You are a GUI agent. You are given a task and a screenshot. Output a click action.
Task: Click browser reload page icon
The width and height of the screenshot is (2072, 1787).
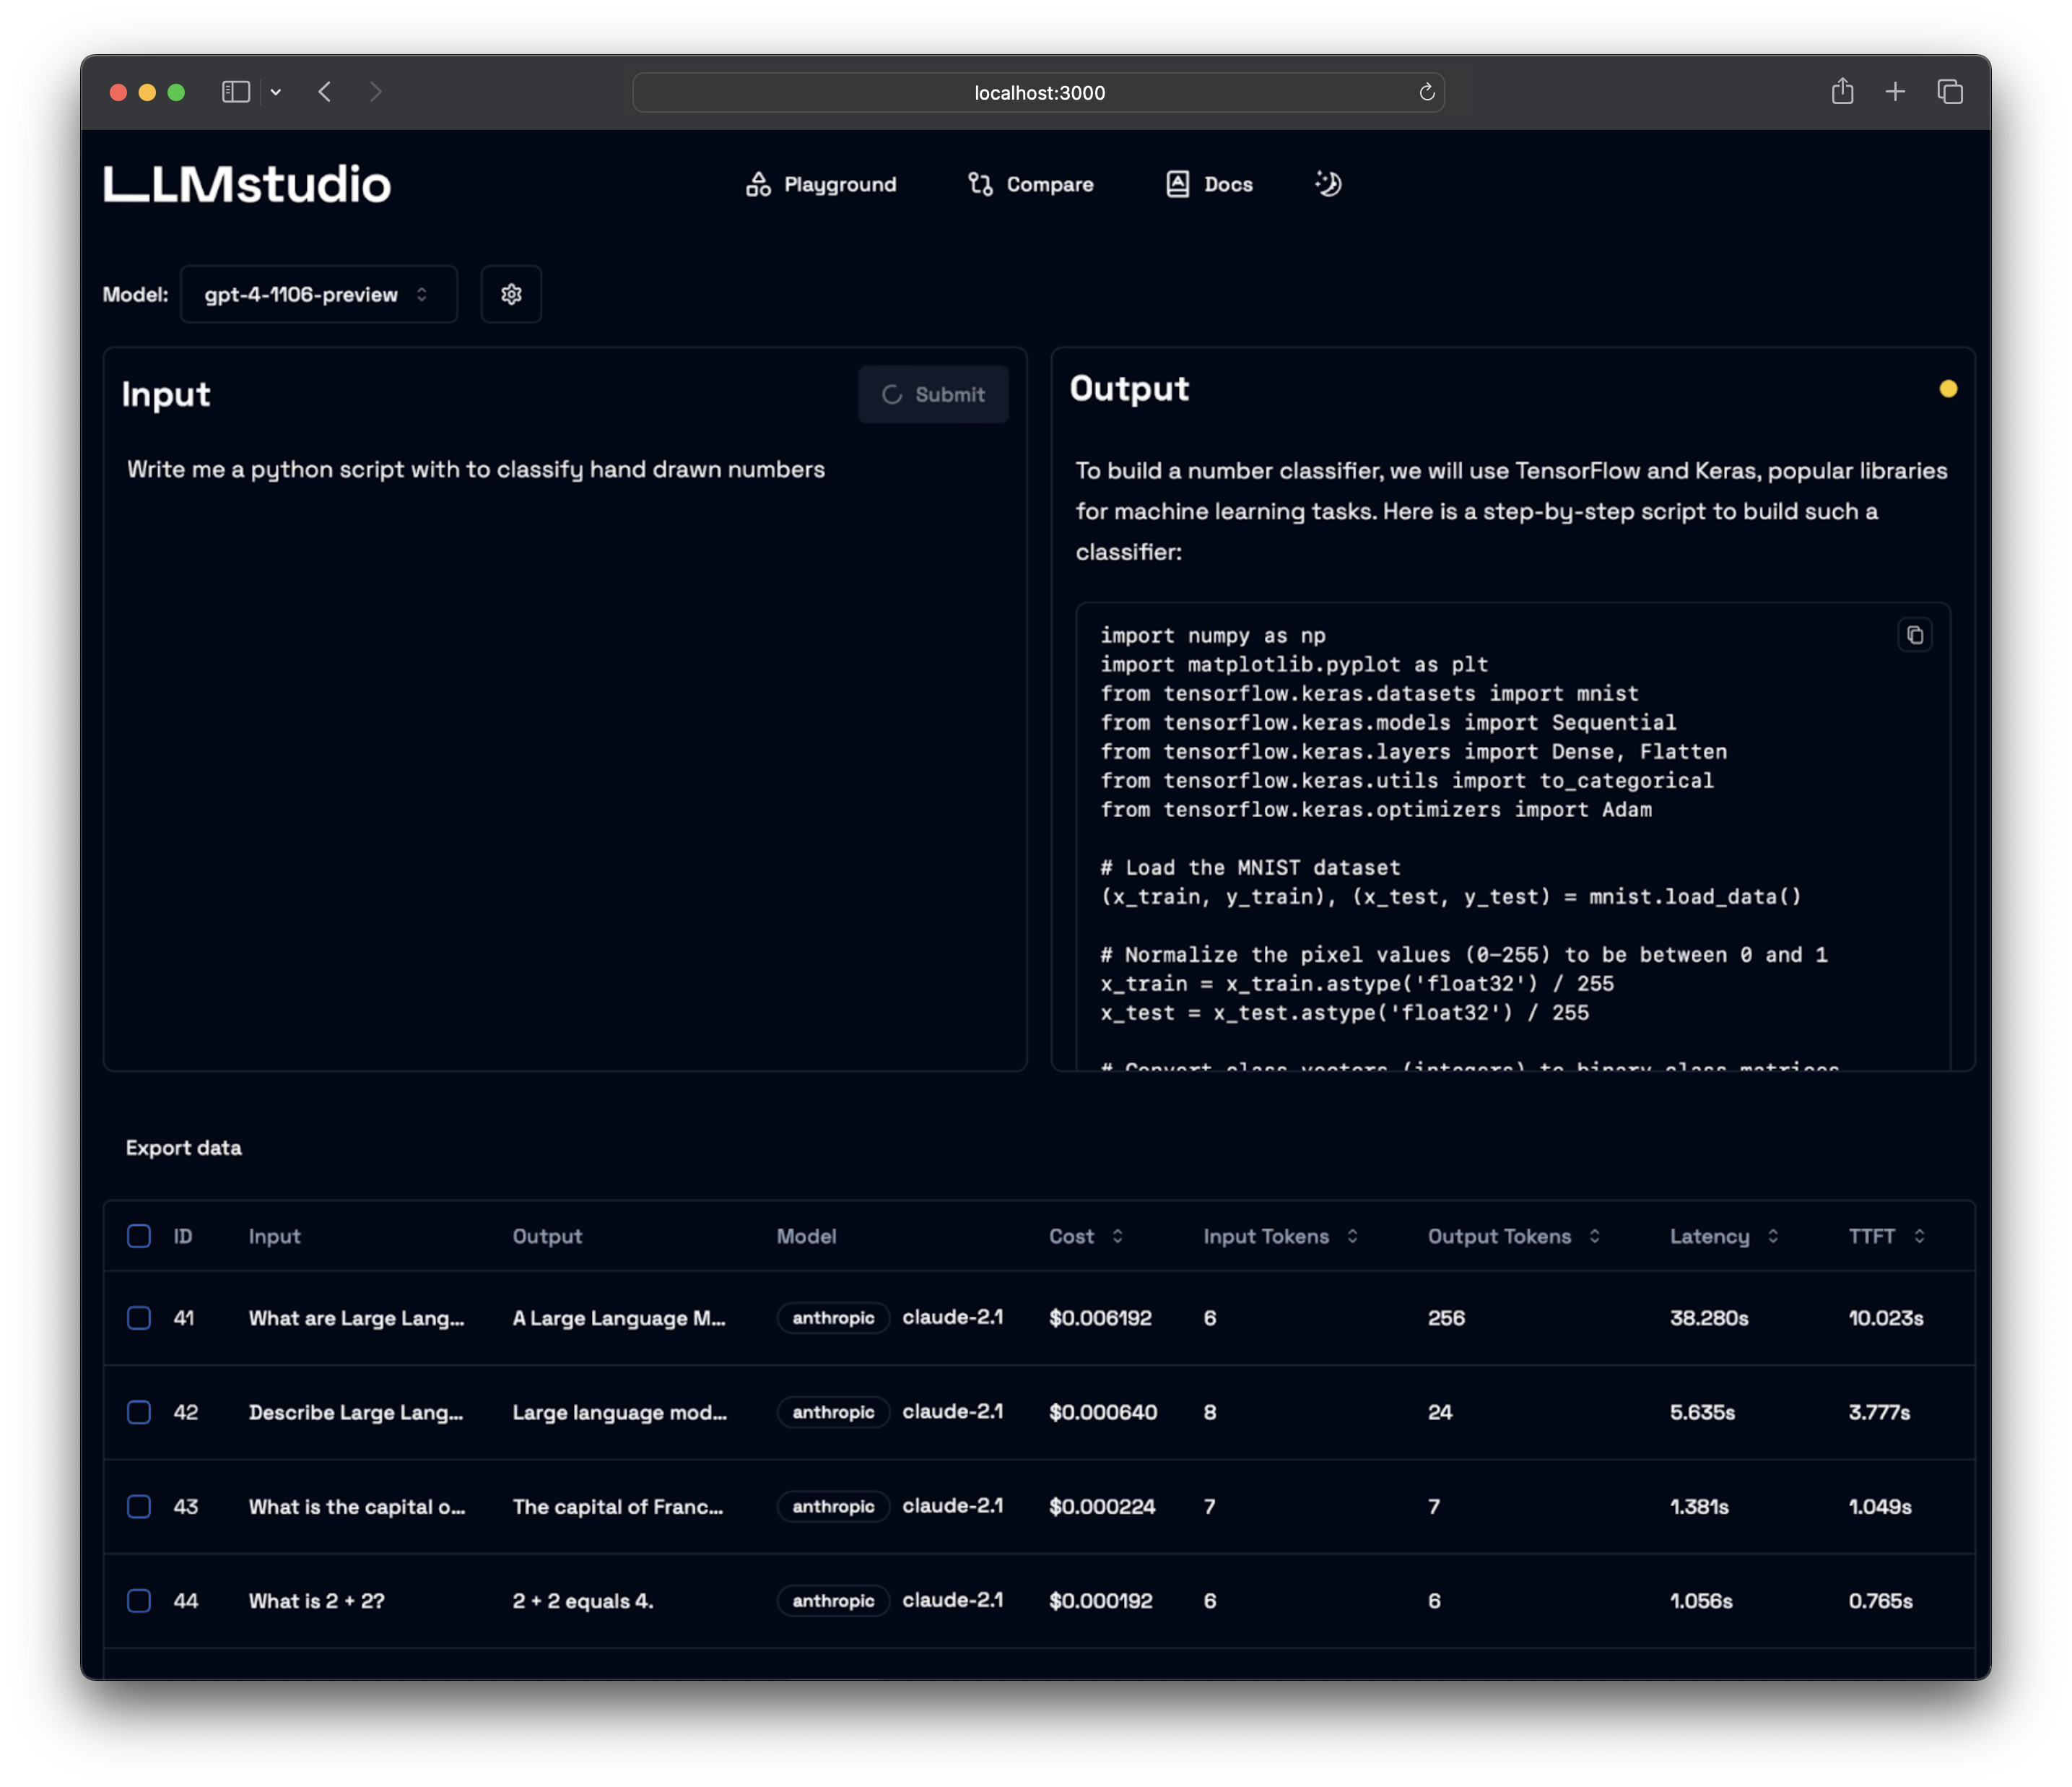point(1426,93)
